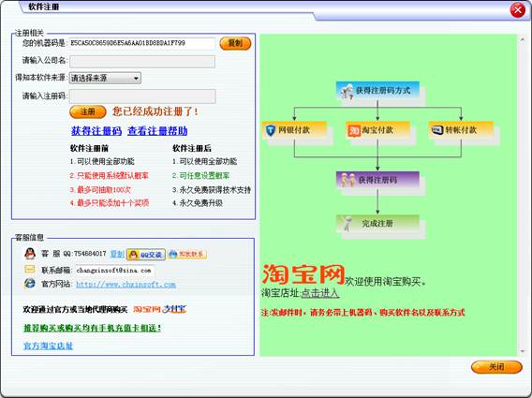The height and width of the screenshot is (398, 532).
Task: Click the text 您已经成功注册了!
Action: pyautogui.click(x=155, y=111)
